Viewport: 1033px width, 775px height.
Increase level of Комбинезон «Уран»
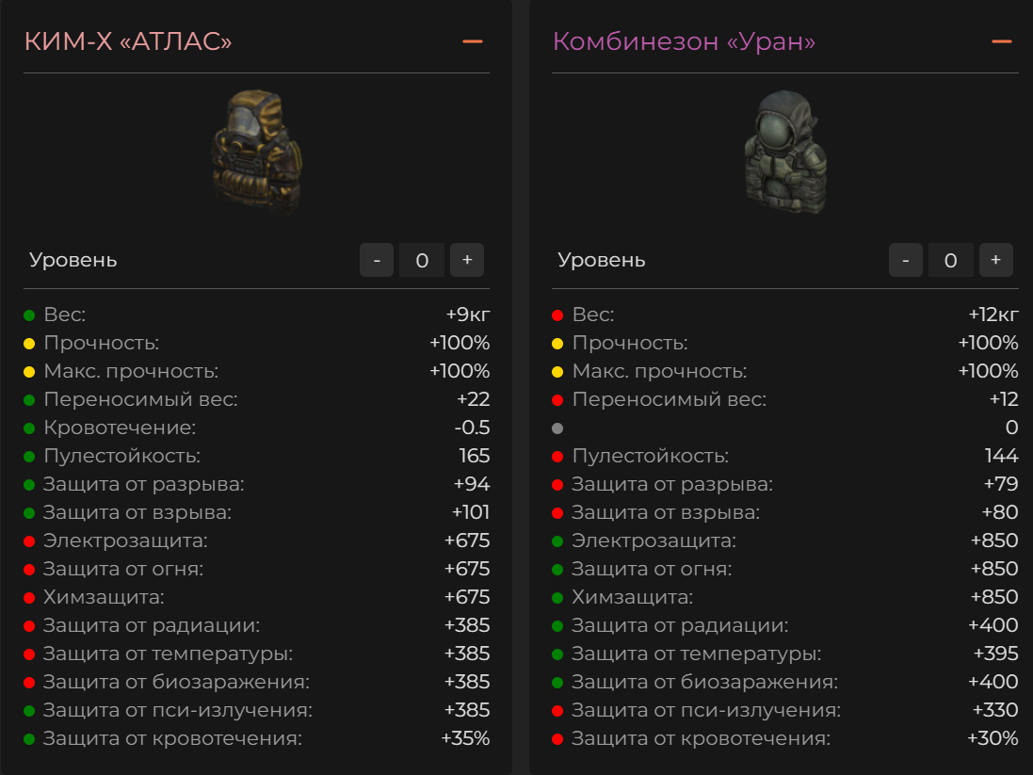(x=996, y=260)
